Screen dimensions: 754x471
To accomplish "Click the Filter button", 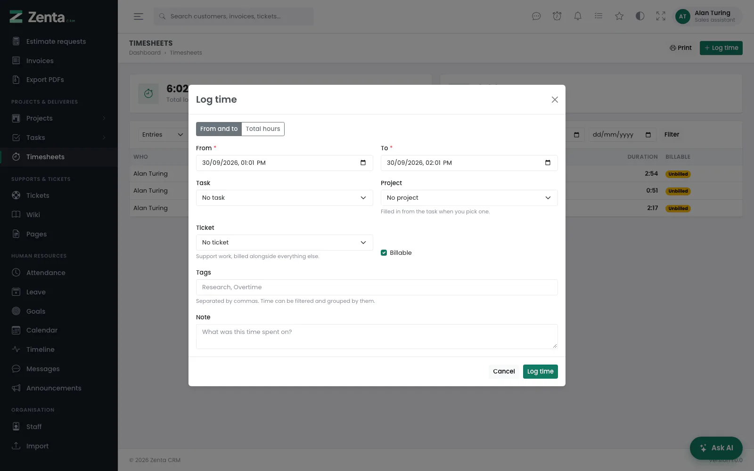I will pos(672,135).
